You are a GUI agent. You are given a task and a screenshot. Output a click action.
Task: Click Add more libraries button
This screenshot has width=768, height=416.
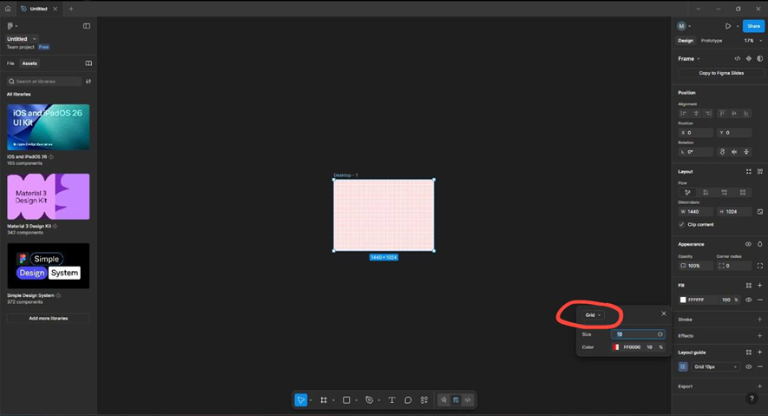click(x=48, y=318)
